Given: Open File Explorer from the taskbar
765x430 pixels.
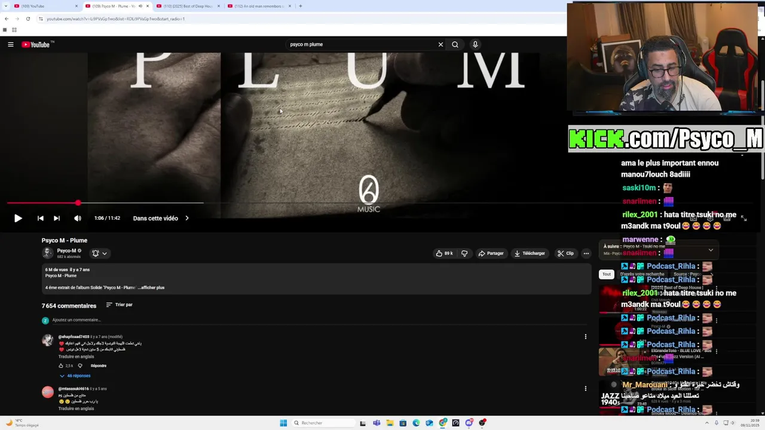Looking at the screenshot, I should coord(390,423).
